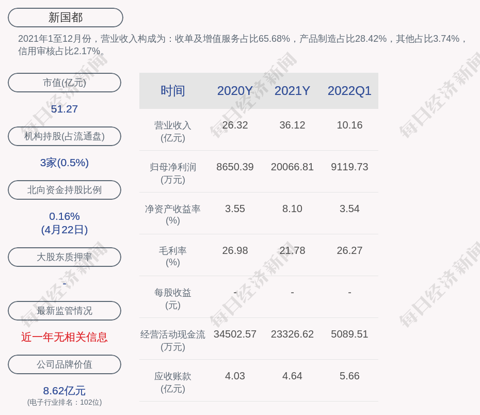Select the 最新监管情况 label pill
This screenshot has height=415, width=480.
click(x=65, y=311)
